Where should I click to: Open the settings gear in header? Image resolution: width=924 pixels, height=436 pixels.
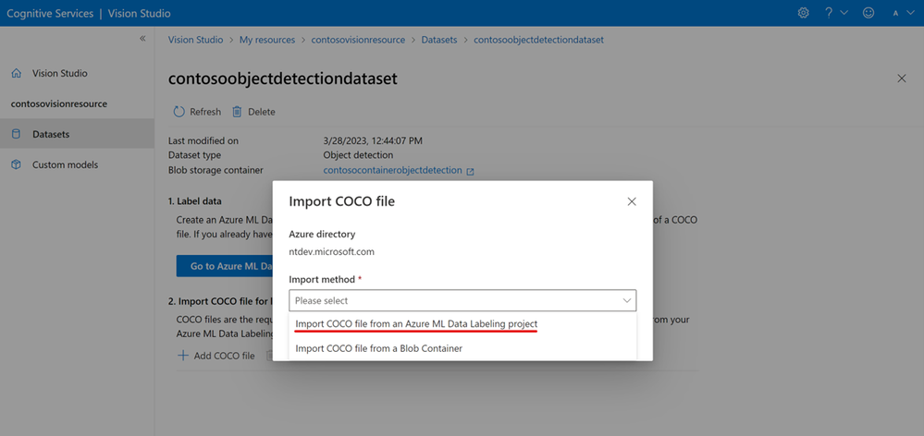[x=803, y=13]
